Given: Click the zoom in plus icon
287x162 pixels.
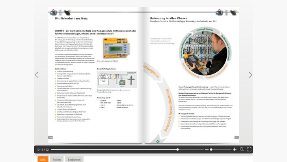Looking at the screenshot, I should (235, 149).
